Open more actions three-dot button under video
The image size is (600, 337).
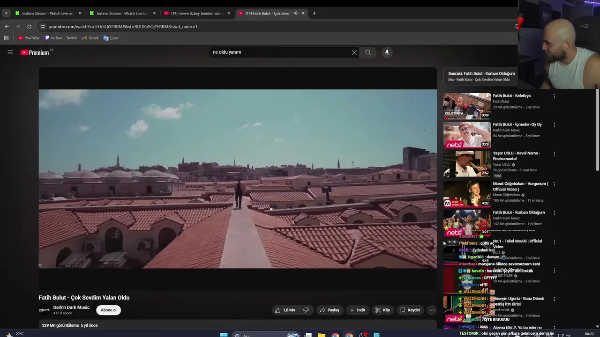point(432,310)
